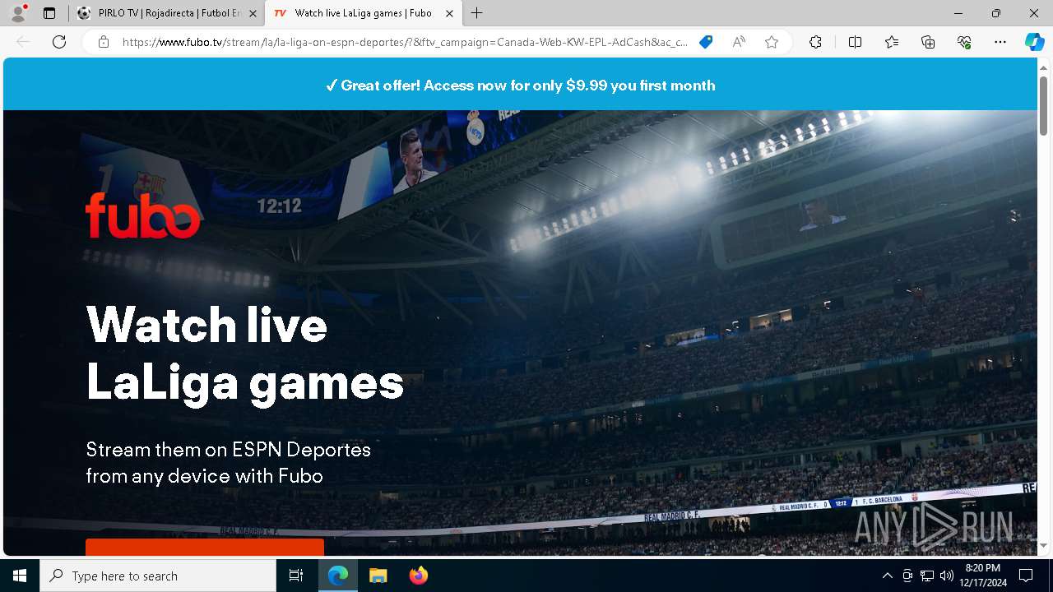The image size is (1053, 592).
Task: Open the Favorites list
Action: (892, 42)
